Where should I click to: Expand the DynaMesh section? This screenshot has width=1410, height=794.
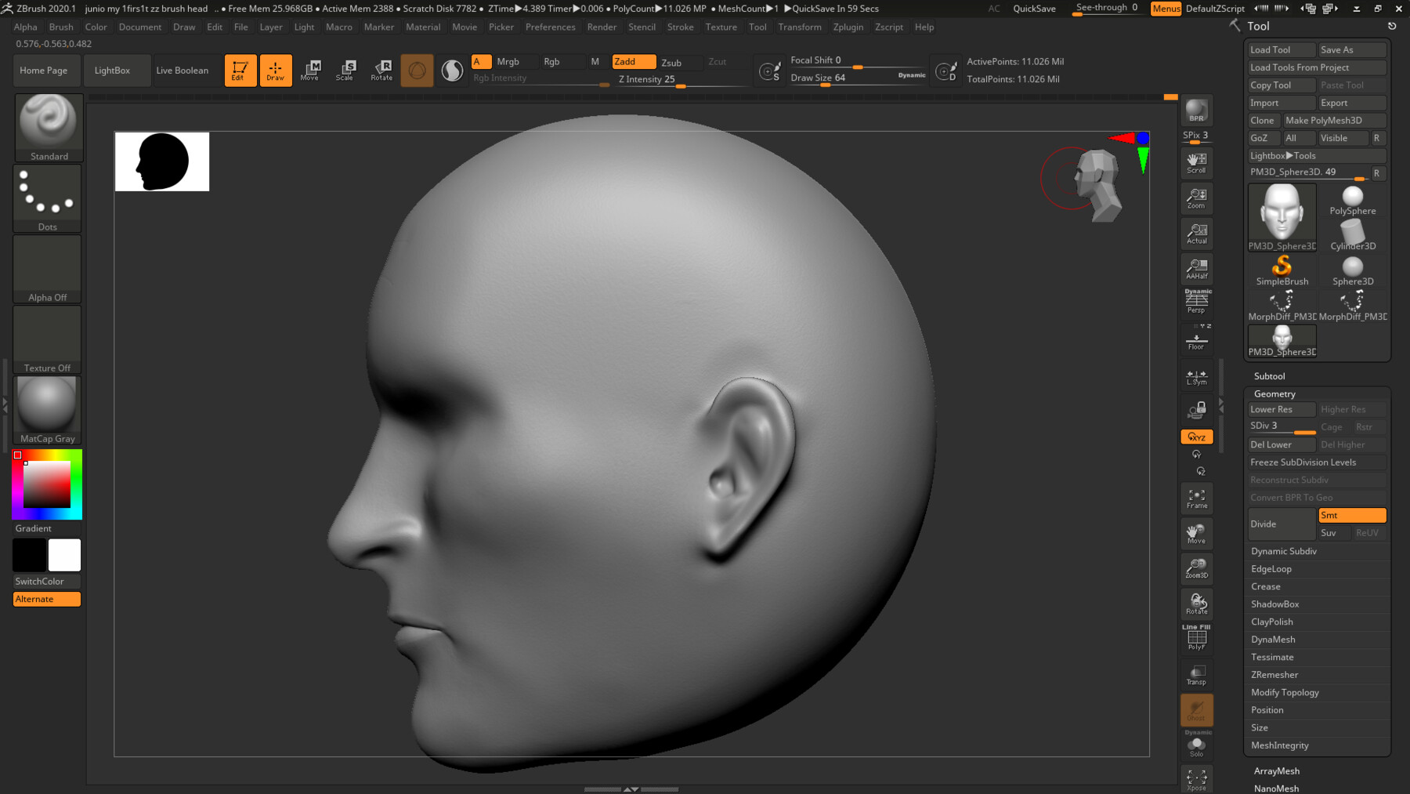tap(1273, 640)
